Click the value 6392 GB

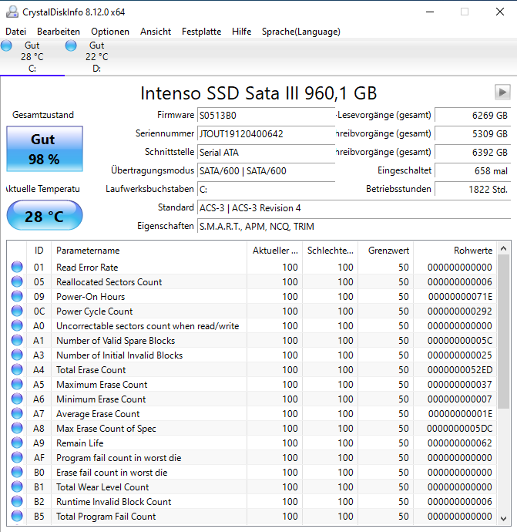point(472,153)
